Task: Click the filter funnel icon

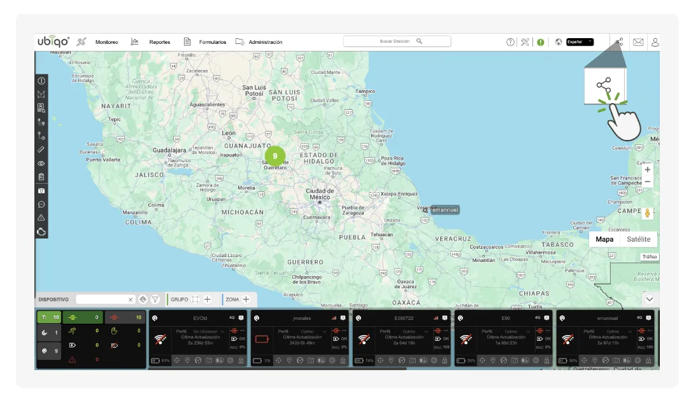Action: coord(155,300)
